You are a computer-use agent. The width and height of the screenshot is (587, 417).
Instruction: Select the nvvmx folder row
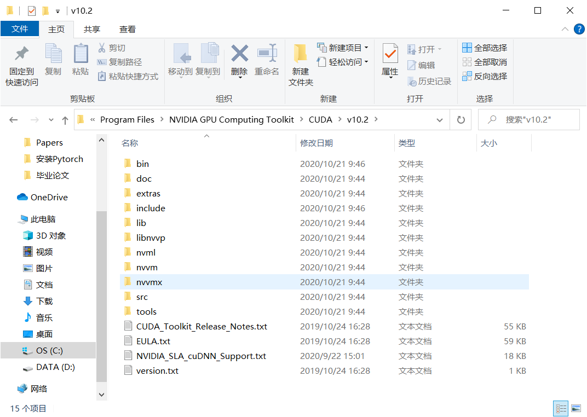point(324,282)
